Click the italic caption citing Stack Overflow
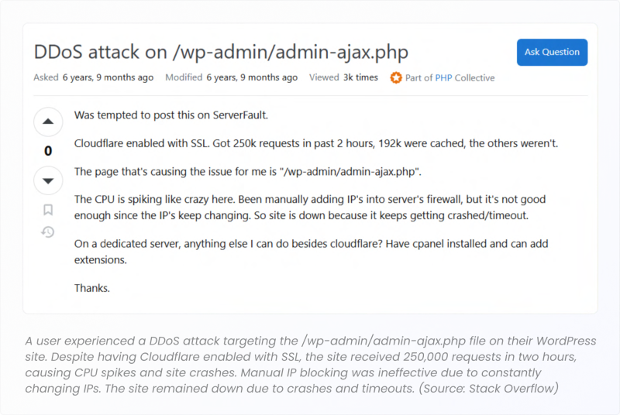 click(x=311, y=365)
